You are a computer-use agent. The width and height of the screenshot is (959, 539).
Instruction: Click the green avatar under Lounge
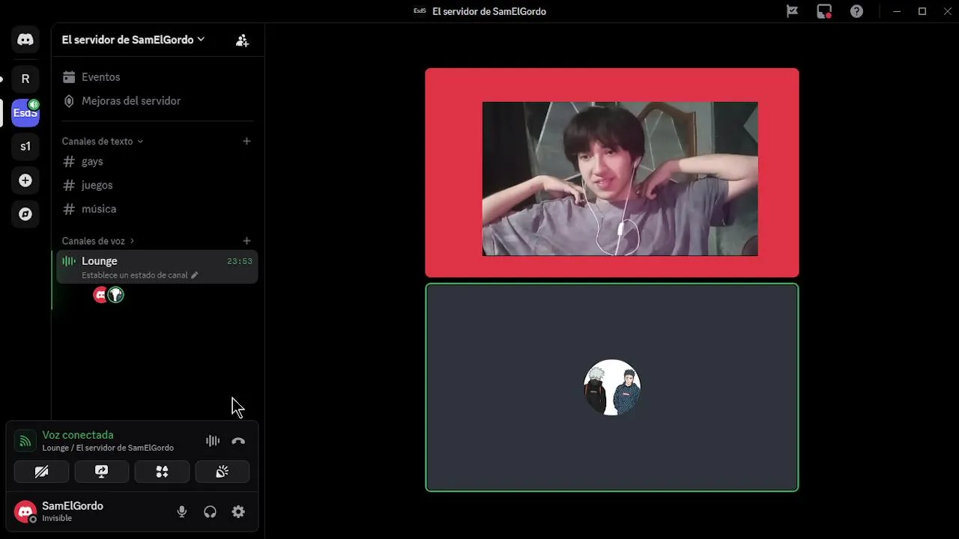[115, 295]
